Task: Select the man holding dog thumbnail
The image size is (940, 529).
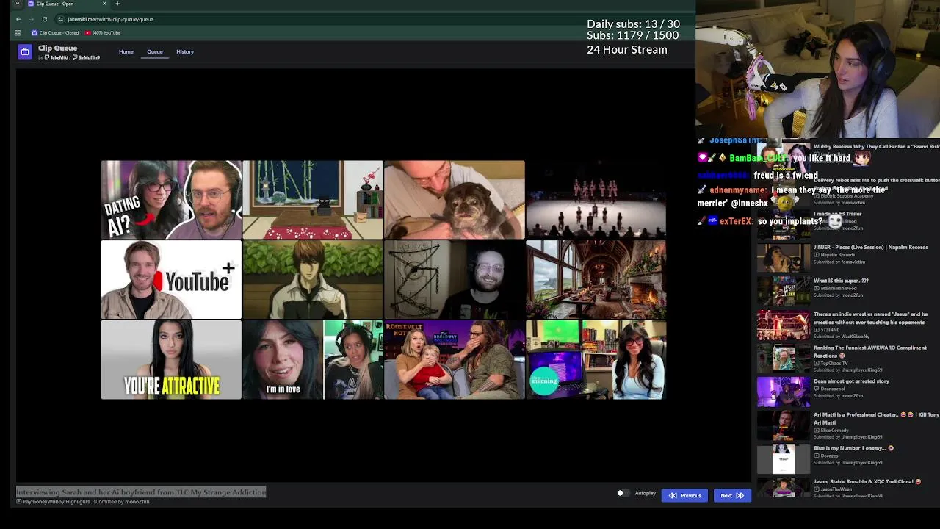Action: coord(455,200)
